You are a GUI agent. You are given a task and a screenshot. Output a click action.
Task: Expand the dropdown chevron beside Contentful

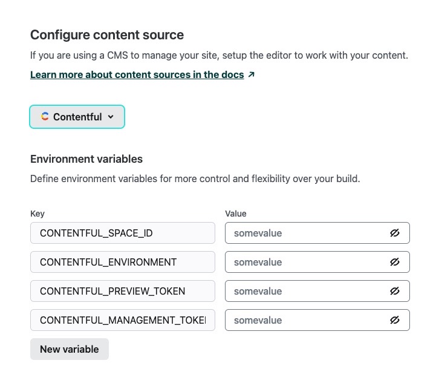coord(110,117)
